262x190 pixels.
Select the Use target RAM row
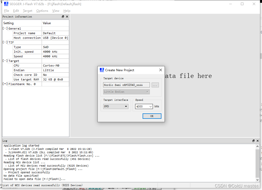[x=41, y=79]
